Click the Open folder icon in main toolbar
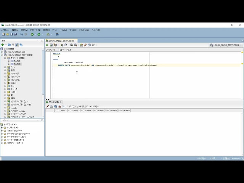244x183 pixels. pyautogui.click(x=8, y=34)
